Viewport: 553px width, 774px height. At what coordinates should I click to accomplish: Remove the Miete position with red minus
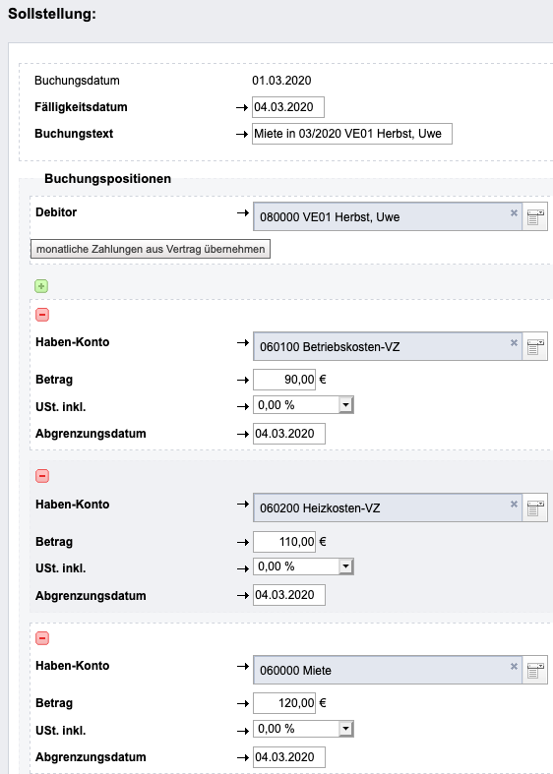click(x=42, y=638)
